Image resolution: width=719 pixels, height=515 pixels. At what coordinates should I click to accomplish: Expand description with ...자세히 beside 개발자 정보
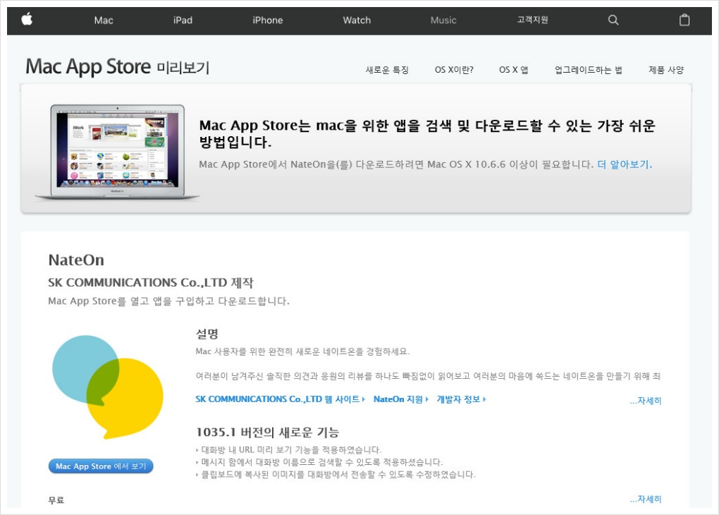645,401
